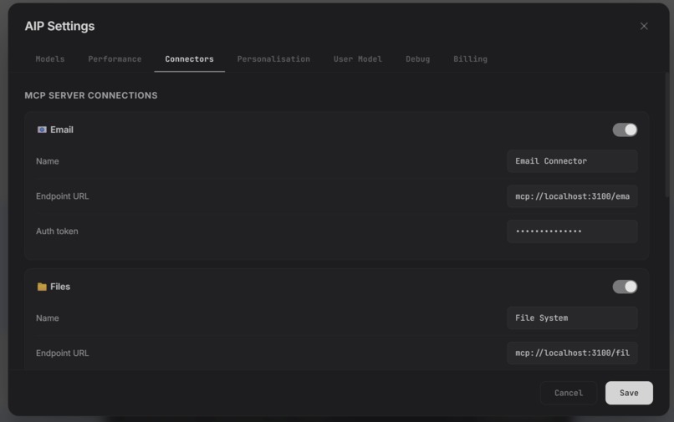Click the Save button
The width and height of the screenshot is (674, 422).
[629, 393]
